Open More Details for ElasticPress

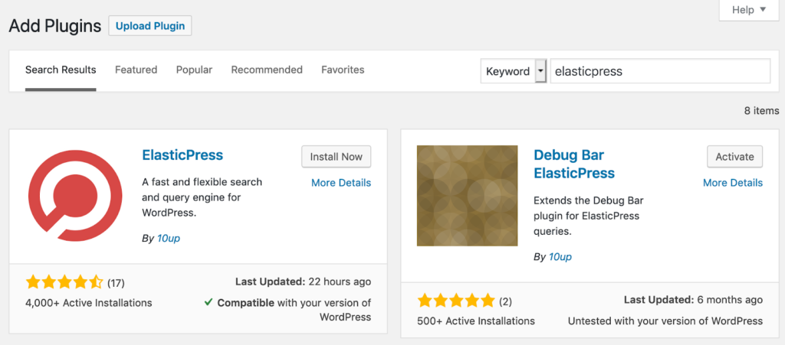341,183
